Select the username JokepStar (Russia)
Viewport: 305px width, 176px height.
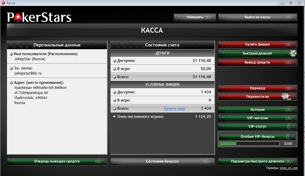30,59
